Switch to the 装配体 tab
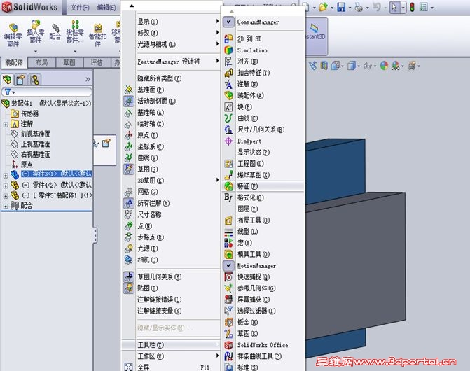470x371 pixels. coord(14,62)
